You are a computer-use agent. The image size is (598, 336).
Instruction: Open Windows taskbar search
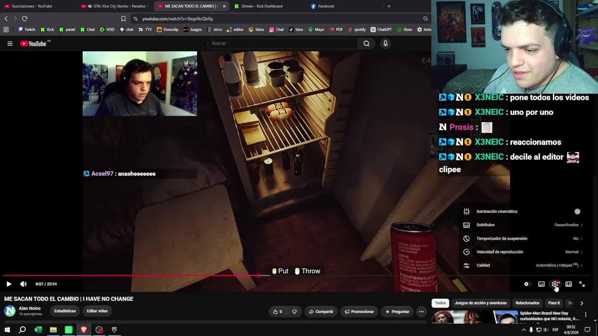(22, 330)
